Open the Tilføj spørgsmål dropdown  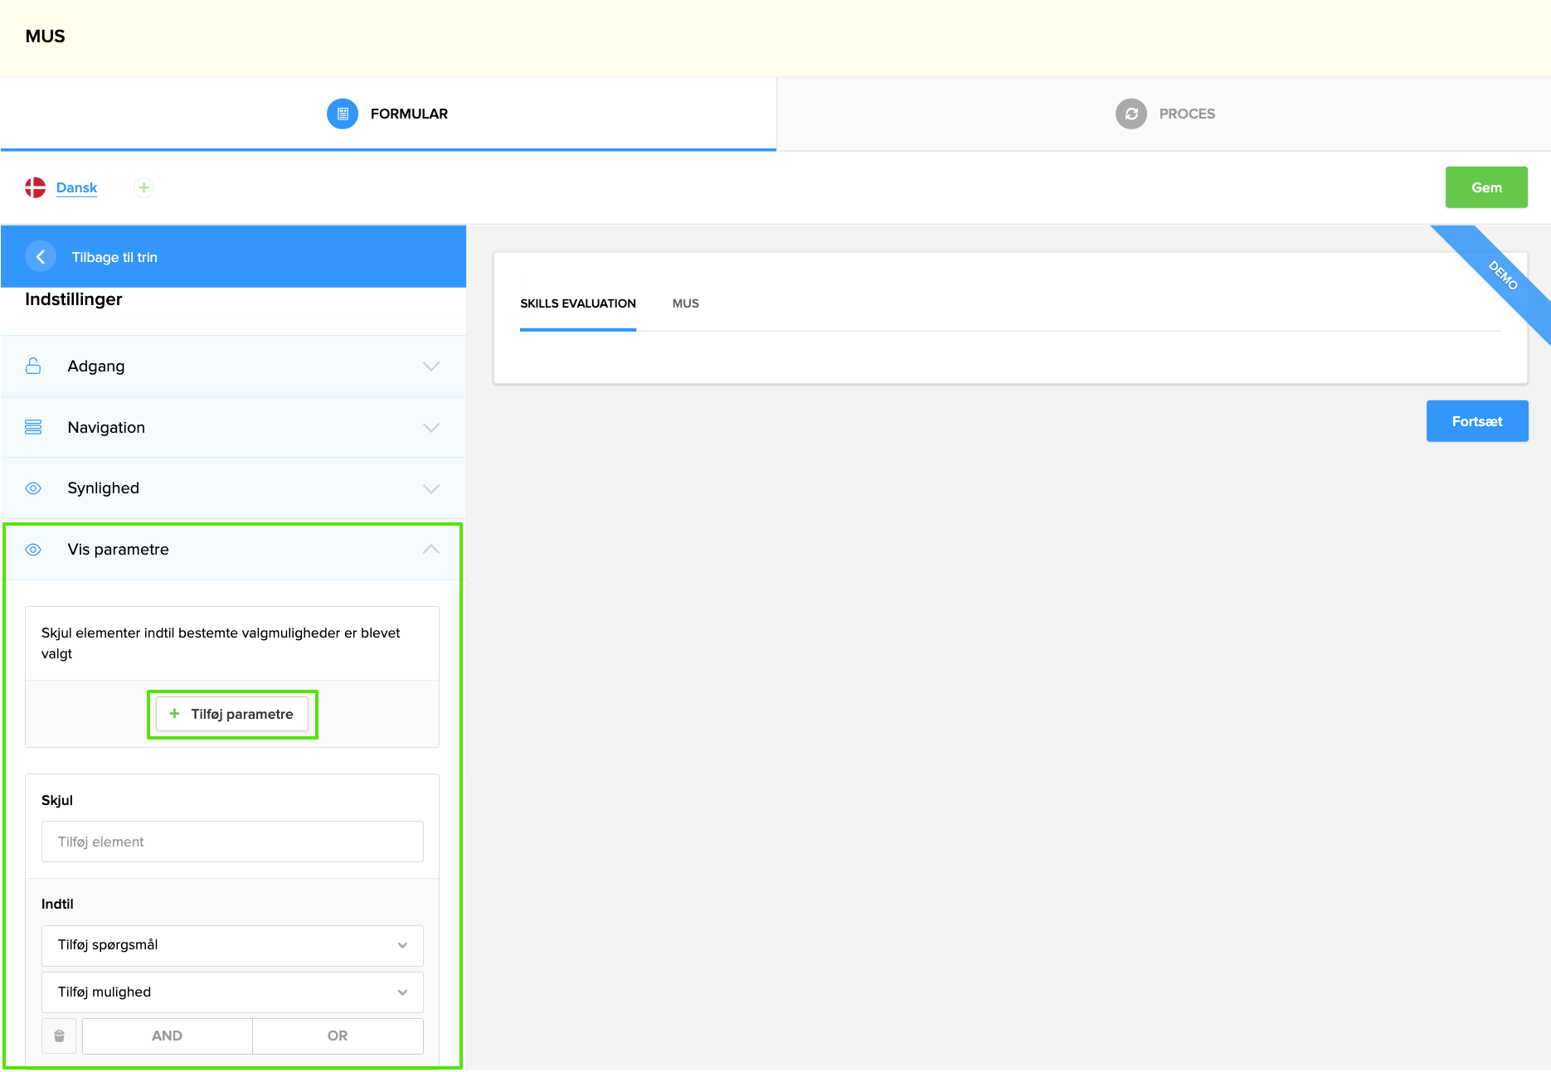point(232,945)
